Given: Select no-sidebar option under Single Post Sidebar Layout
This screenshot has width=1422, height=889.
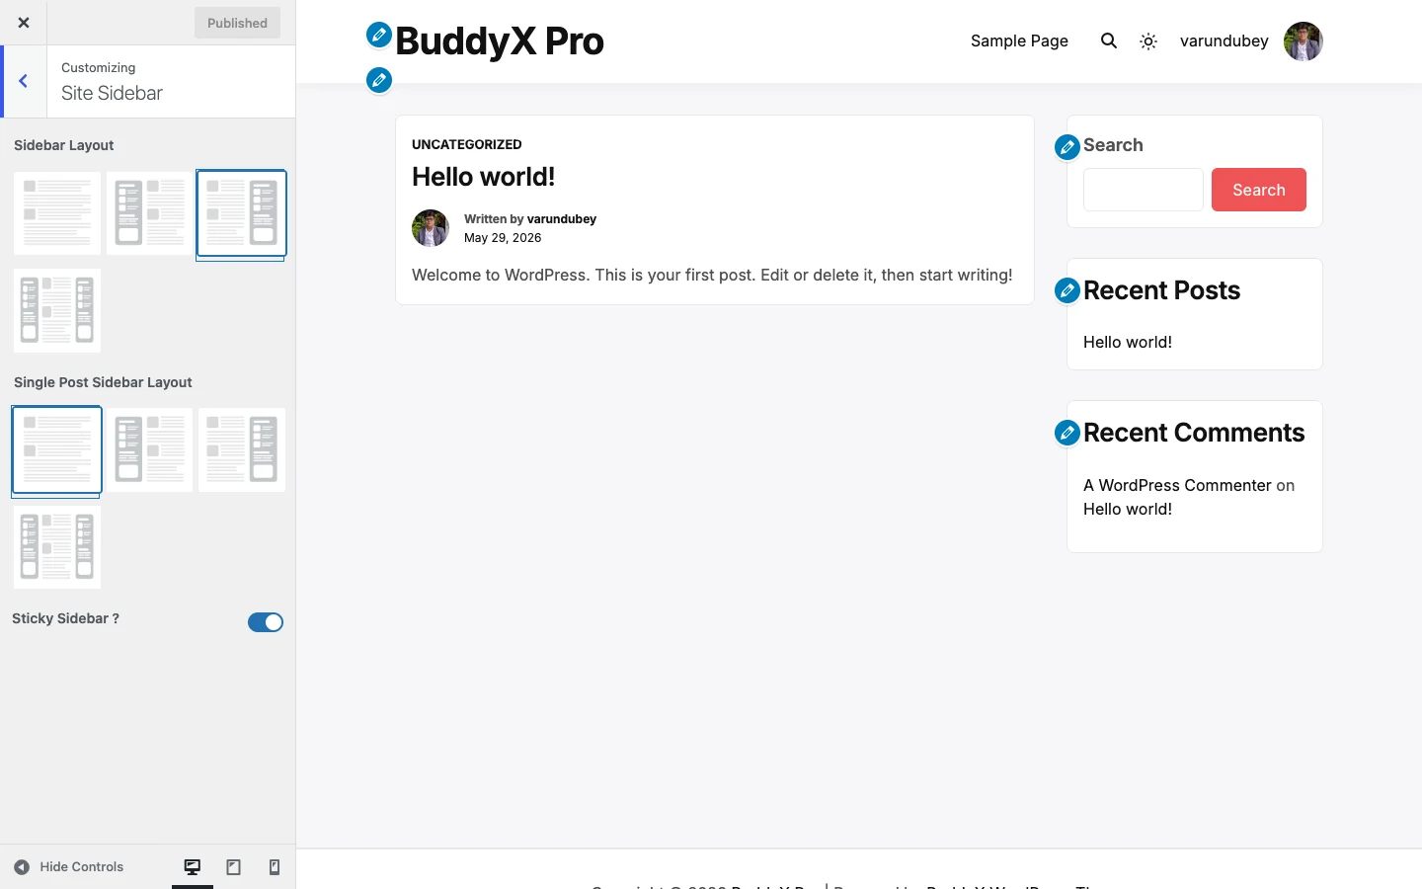Looking at the screenshot, I should pyautogui.click(x=57, y=449).
